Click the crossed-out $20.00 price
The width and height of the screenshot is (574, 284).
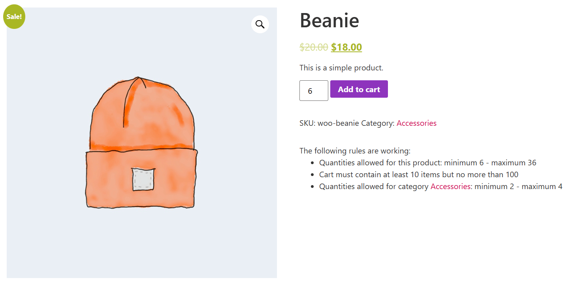(314, 47)
